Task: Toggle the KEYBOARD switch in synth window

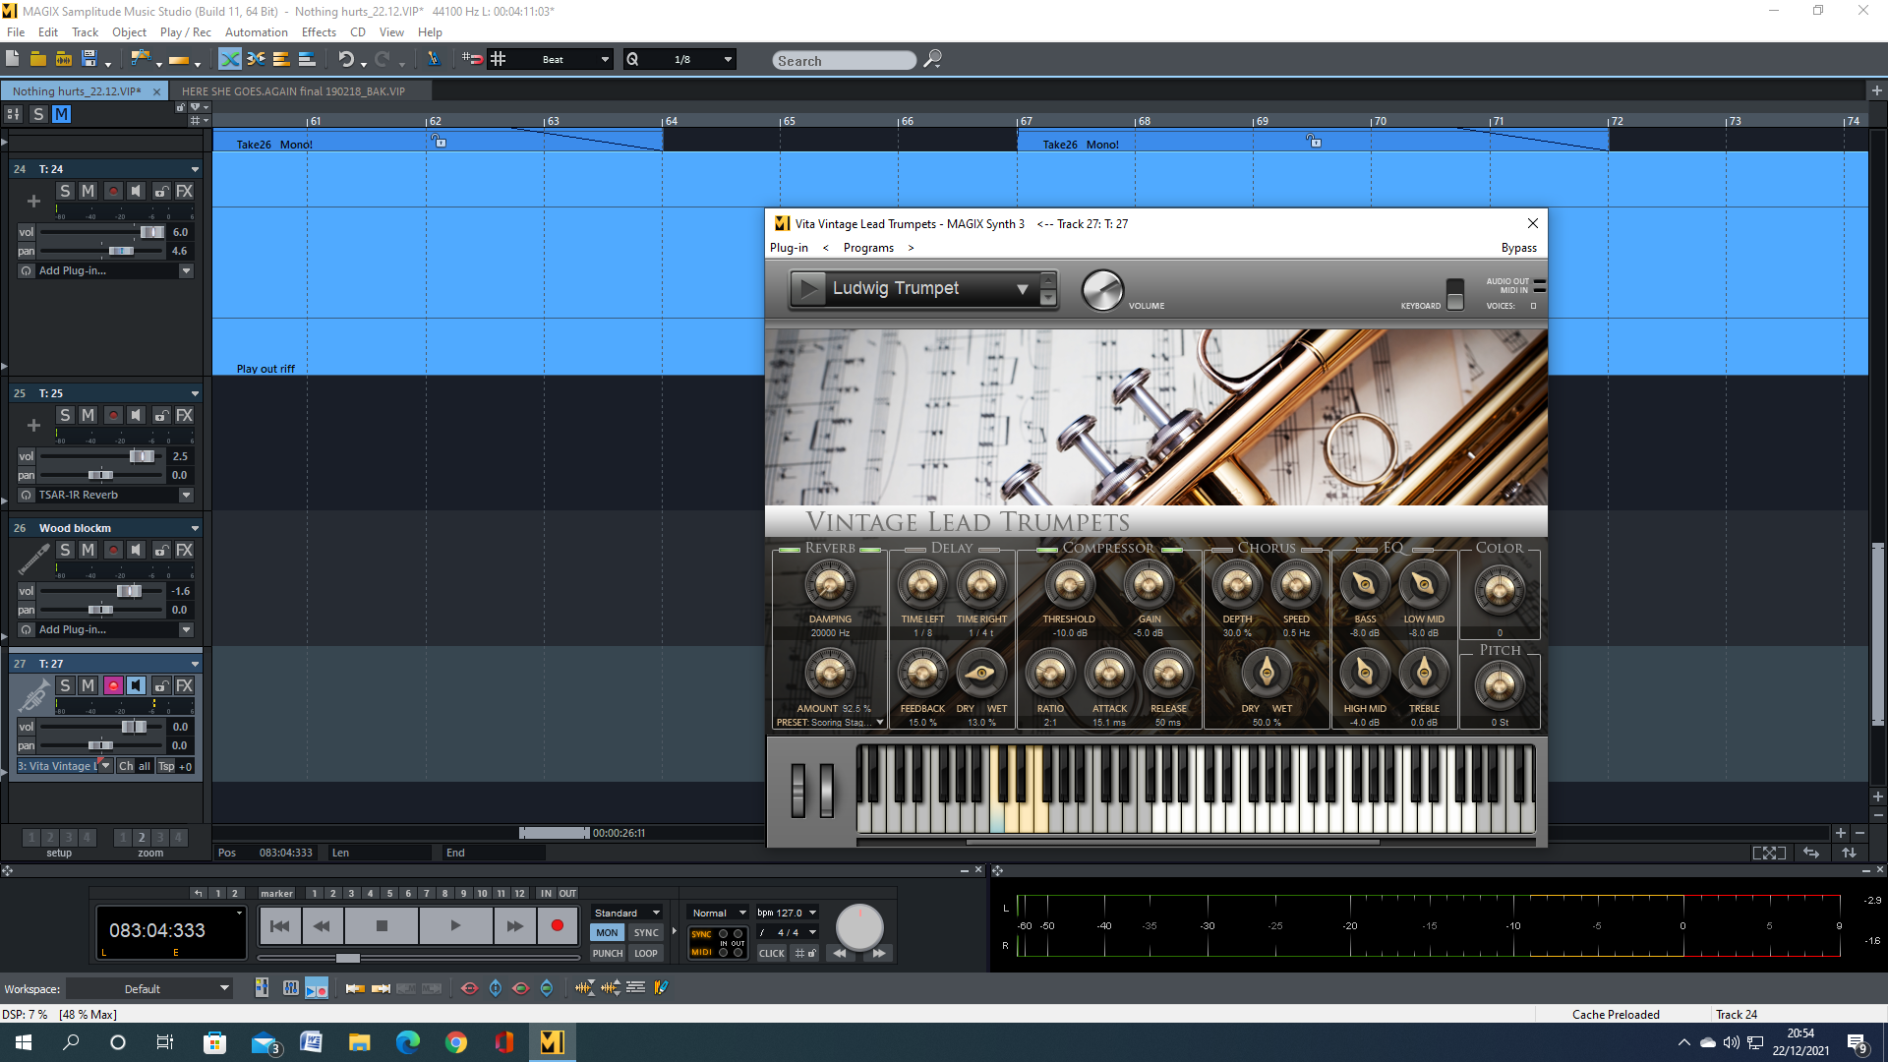Action: 1455,294
